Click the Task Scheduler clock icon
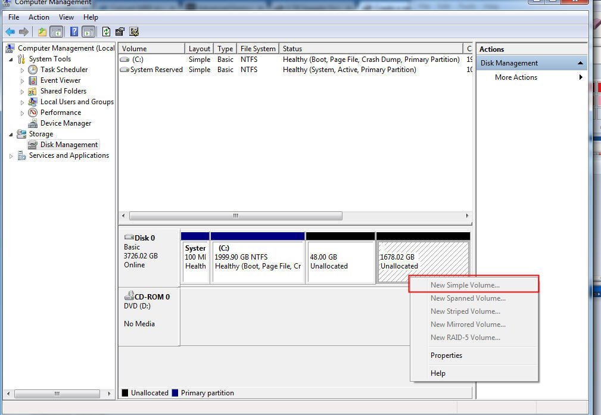The width and height of the screenshot is (601, 415). tap(33, 69)
